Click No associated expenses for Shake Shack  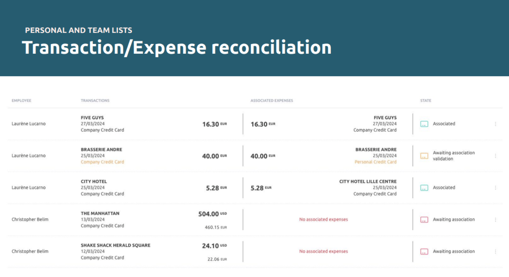click(323, 251)
